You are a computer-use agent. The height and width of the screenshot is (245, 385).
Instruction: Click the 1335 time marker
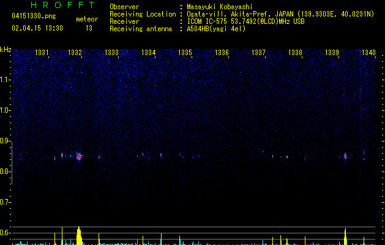[x=185, y=53]
